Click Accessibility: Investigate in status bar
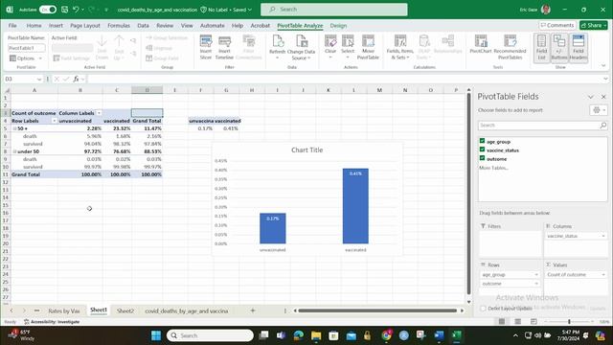 [x=52, y=322]
